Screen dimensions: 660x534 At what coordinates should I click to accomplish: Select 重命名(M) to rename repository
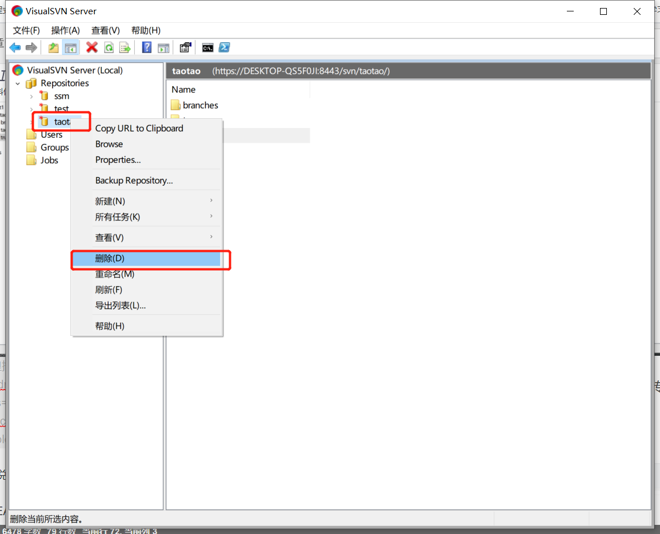coord(146,274)
